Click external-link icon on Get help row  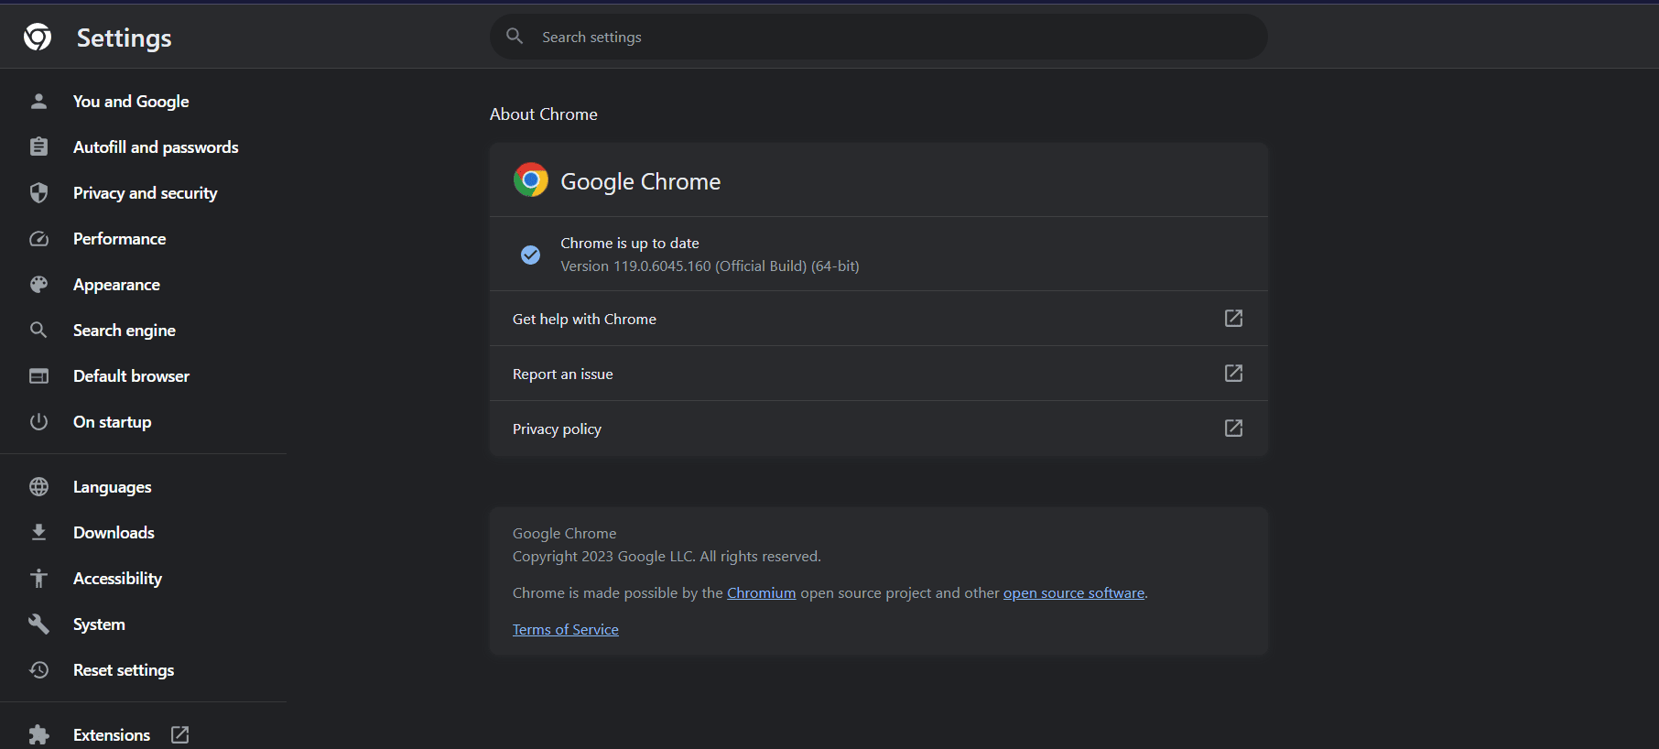[x=1233, y=318]
